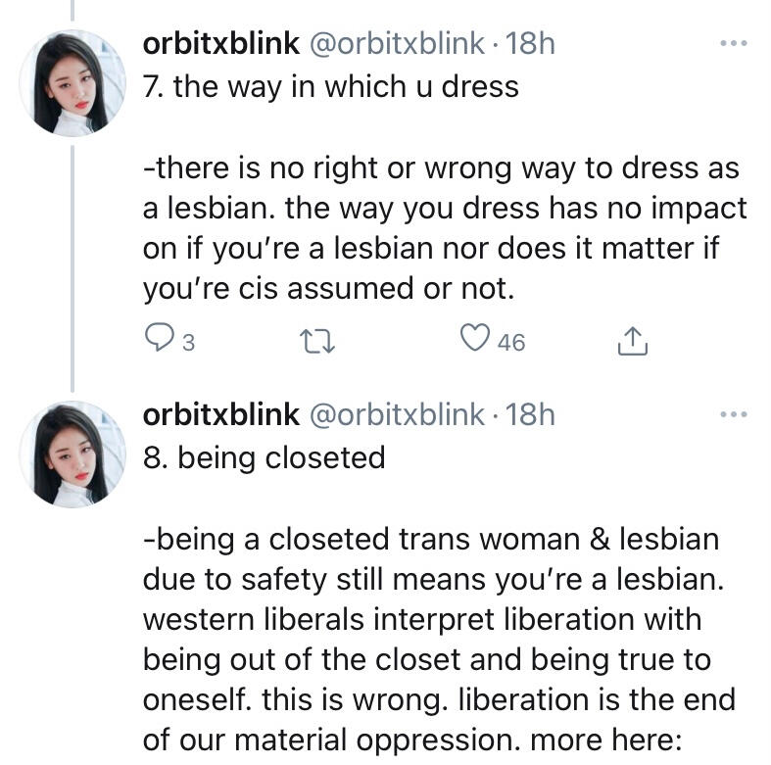The image size is (771, 765).
Task: Open the orbitxblink avatar on tweet 7
Action: coord(73,82)
